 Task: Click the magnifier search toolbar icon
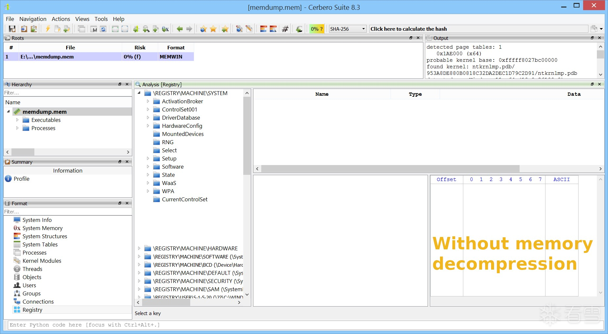coord(146,29)
